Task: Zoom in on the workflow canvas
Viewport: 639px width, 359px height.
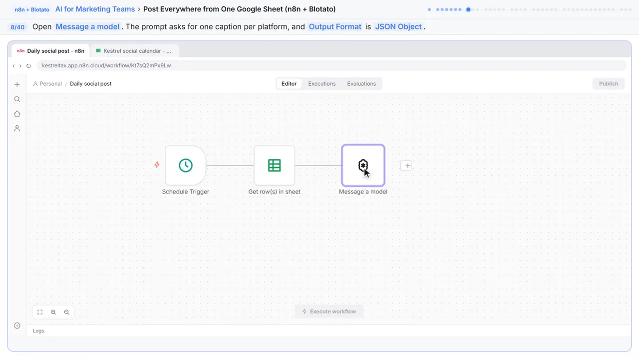Action: coord(53,312)
